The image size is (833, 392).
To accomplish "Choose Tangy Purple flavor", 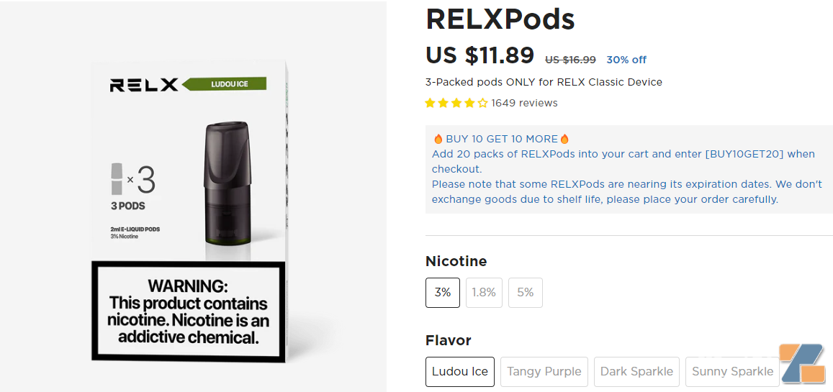I will pyautogui.click(x=544, y=372).
